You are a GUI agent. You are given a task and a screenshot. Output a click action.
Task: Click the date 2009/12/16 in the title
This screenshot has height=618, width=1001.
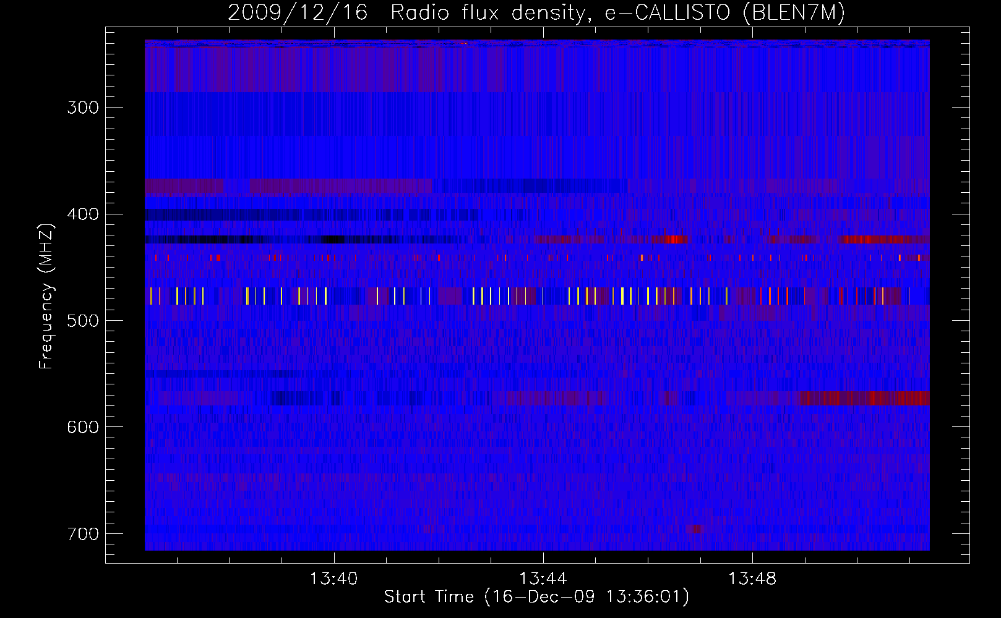coord(298,12)
